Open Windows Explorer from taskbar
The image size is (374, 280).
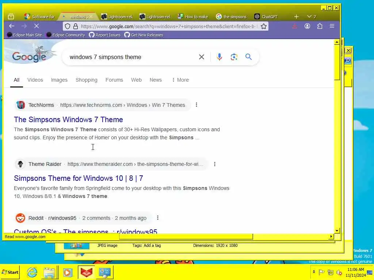[x=50, y=272]
